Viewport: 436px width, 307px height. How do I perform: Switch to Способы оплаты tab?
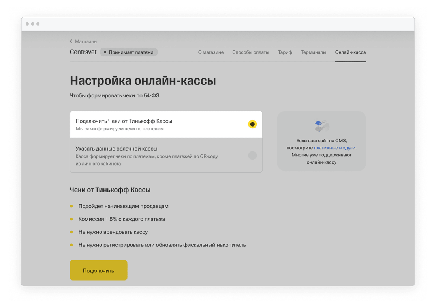coord(250,52)
